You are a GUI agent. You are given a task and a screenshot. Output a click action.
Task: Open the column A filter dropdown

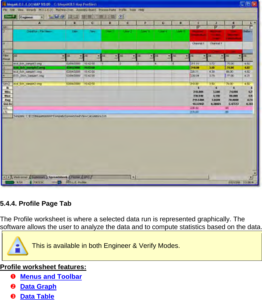tap(63, 56)
